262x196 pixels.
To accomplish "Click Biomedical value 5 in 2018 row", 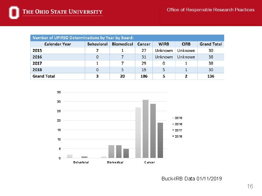I will click(x=123, y=70).
